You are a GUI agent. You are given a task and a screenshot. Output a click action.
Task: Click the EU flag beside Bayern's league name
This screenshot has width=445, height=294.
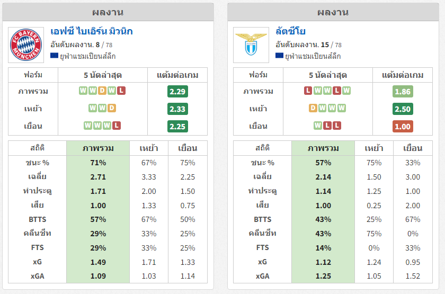point(54,56)
